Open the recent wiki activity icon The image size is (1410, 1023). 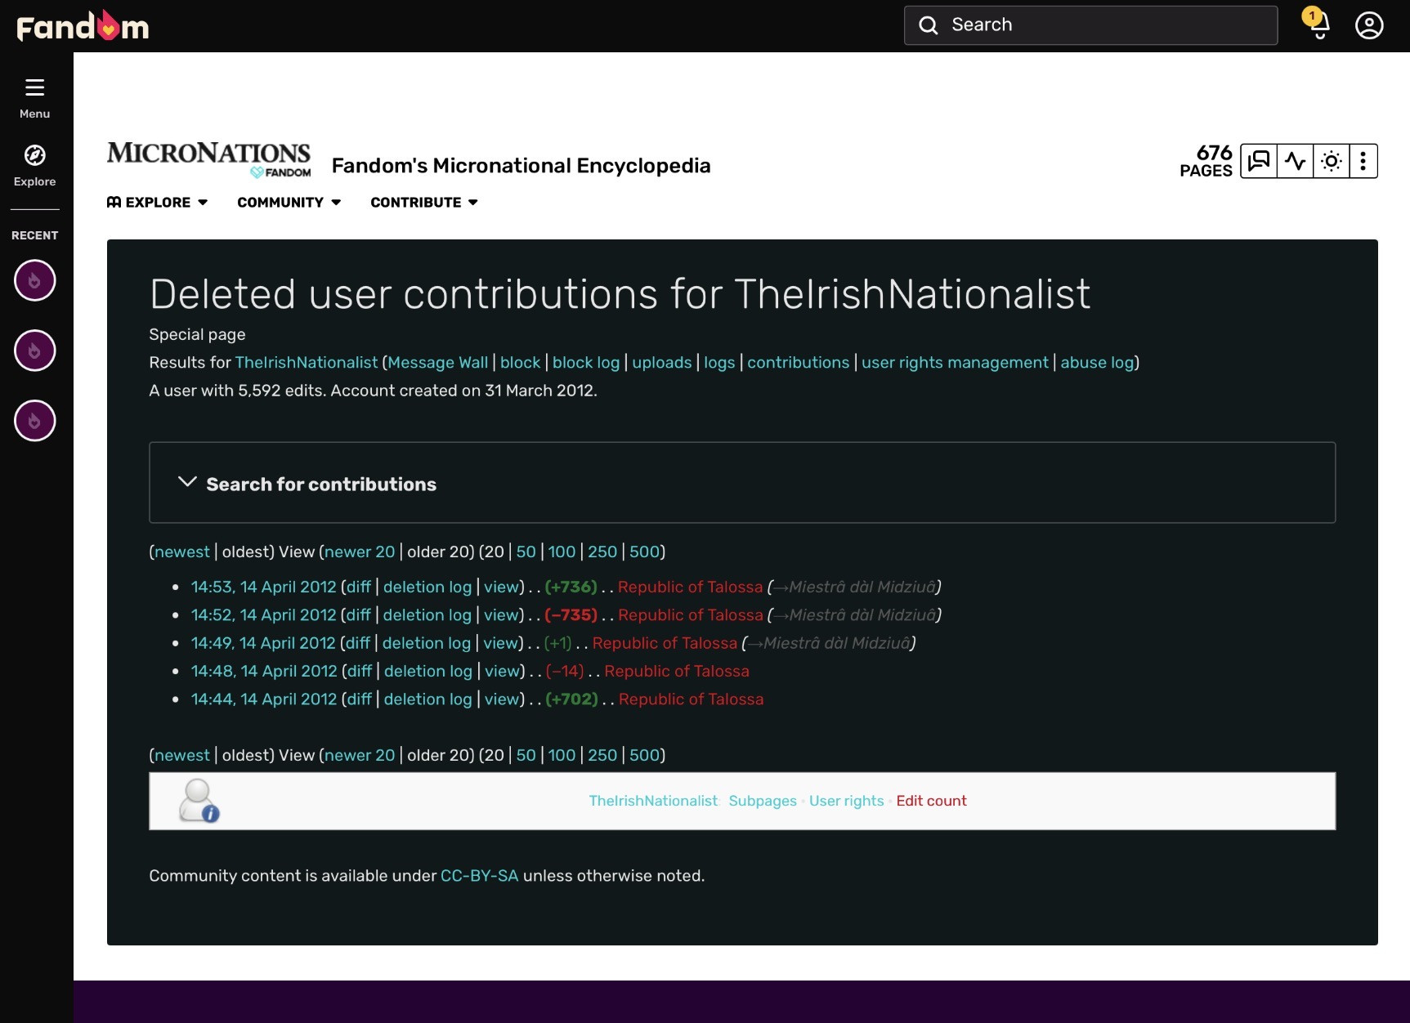click(x=1295, y=161)
